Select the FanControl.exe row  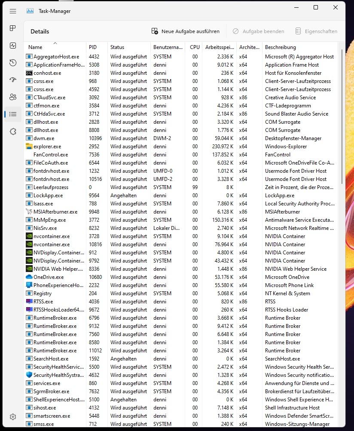[x=181, y=154]
